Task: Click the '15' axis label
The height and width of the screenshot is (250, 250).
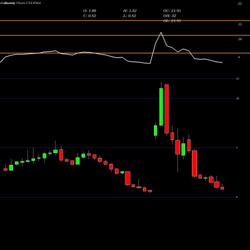Action: pyautogui.click(x=239, y=24)
